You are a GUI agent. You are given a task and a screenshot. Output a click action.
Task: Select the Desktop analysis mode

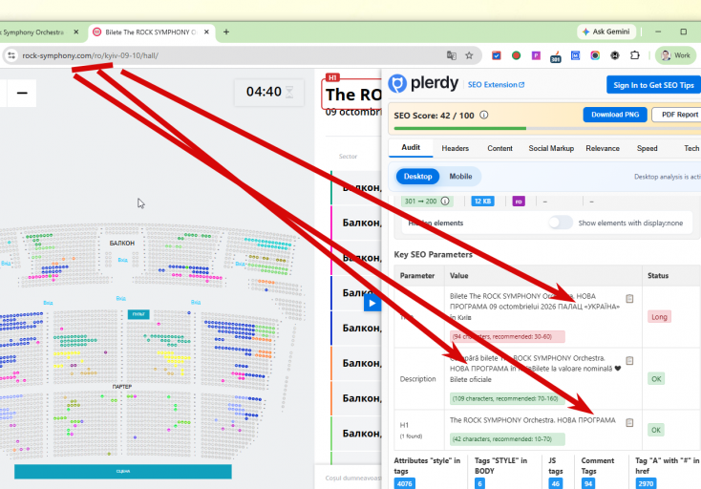point(418,176)
